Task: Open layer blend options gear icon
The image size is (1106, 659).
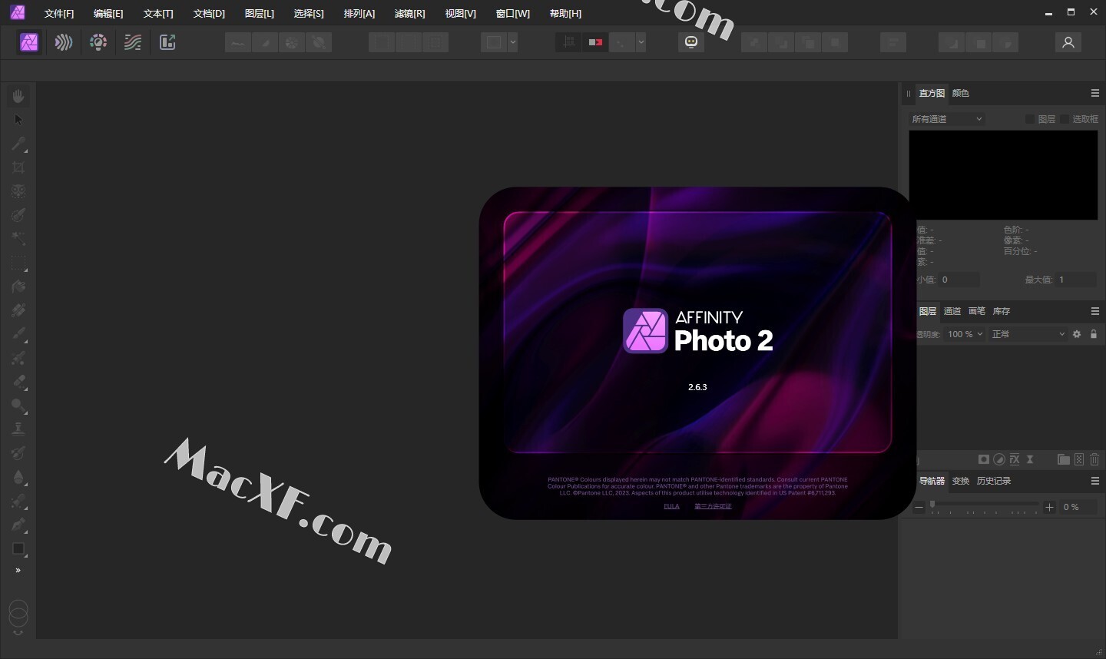Action: (1077, 334)
